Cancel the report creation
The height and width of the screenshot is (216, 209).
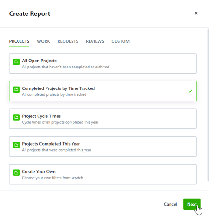pos(170,204)
